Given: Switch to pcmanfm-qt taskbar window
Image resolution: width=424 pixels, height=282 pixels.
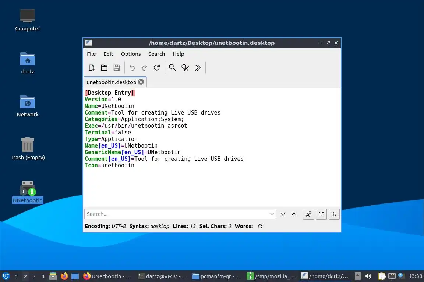Looking at the screenshot, I should point(216,276).
